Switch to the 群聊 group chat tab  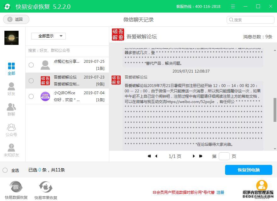11,110
